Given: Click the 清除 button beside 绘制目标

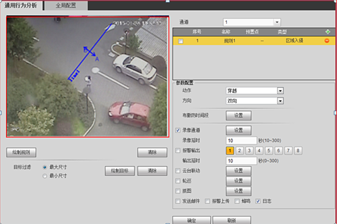Looking at the screenshot, I should click(x=152, y=171).
